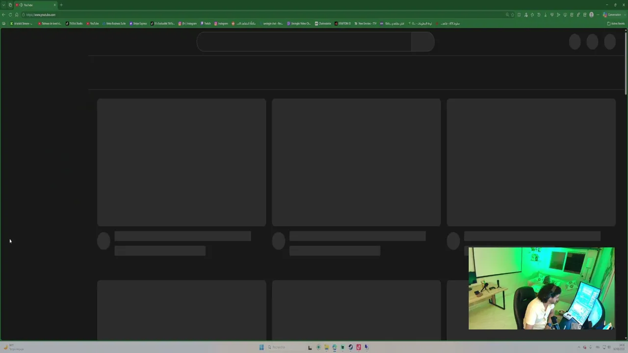Open the New Emotes - 7TV bookmark

click(x=366, y=24)
